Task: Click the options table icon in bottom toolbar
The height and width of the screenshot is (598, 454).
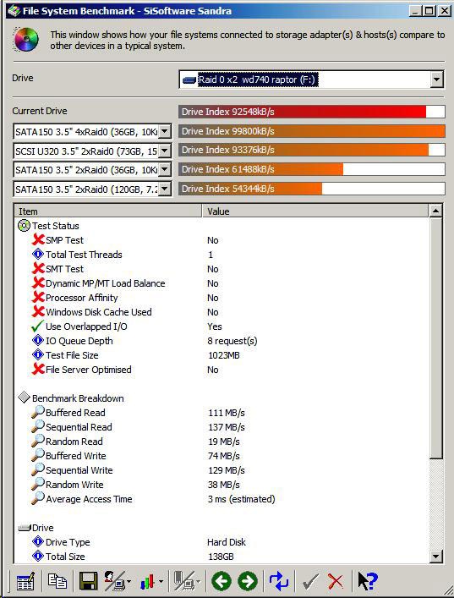Action: click(25, 581)
